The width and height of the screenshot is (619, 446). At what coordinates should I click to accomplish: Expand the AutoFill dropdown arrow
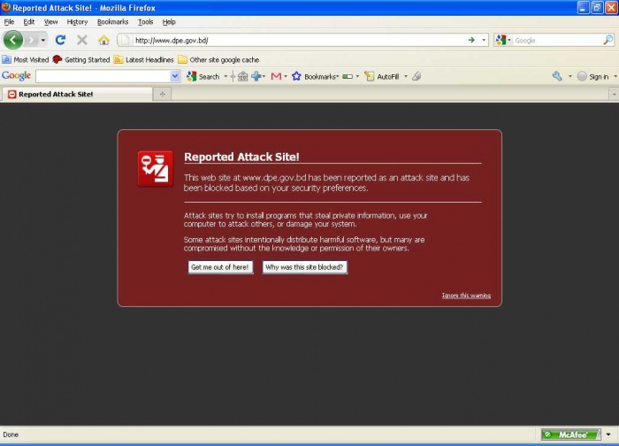pyautogui.click(x=405, y=77)
